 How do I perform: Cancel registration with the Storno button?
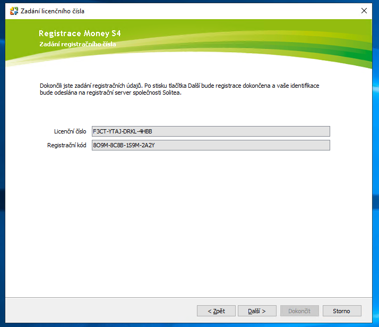(341, 311)
